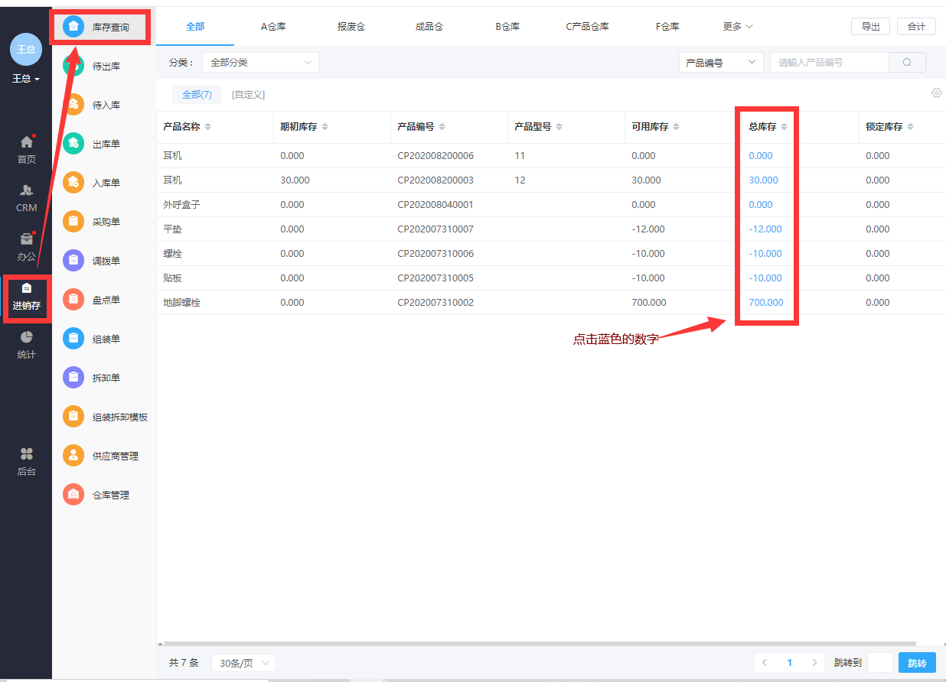Sort by 总库存 column arrows
946x682 pixels.
pos(785,127)
